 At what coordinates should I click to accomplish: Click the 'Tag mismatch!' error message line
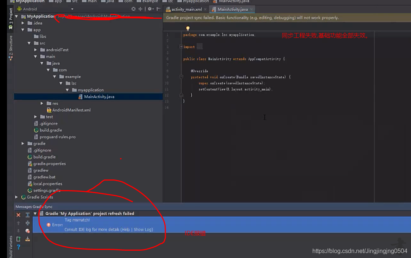(x=77, y=220)
